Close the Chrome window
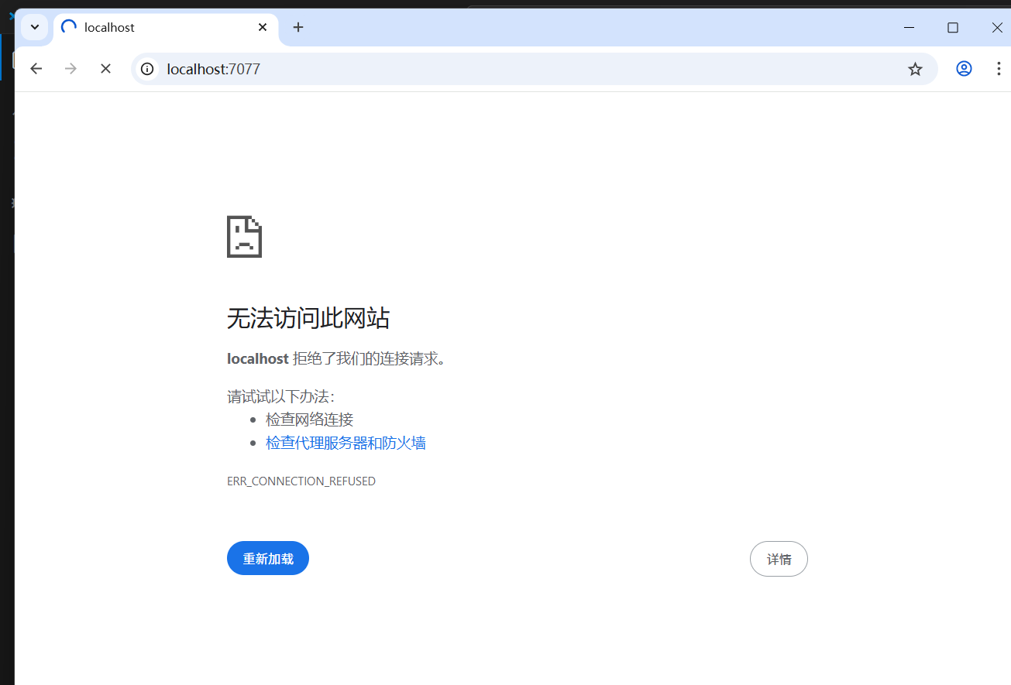This screenshot has height=685, width=1011. click(x=997, y=27)
